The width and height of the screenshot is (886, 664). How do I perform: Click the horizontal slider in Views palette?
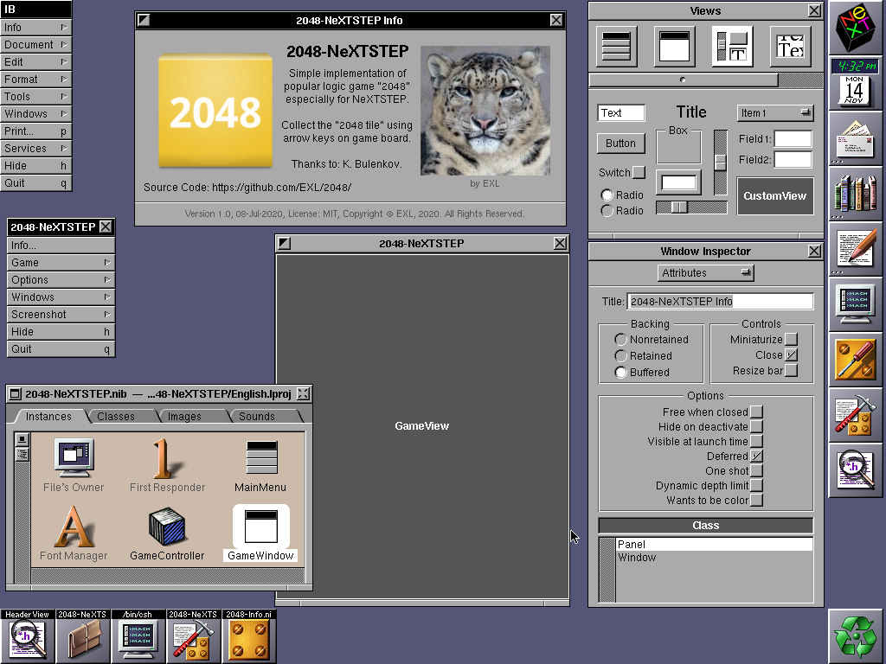pos(691,207)
